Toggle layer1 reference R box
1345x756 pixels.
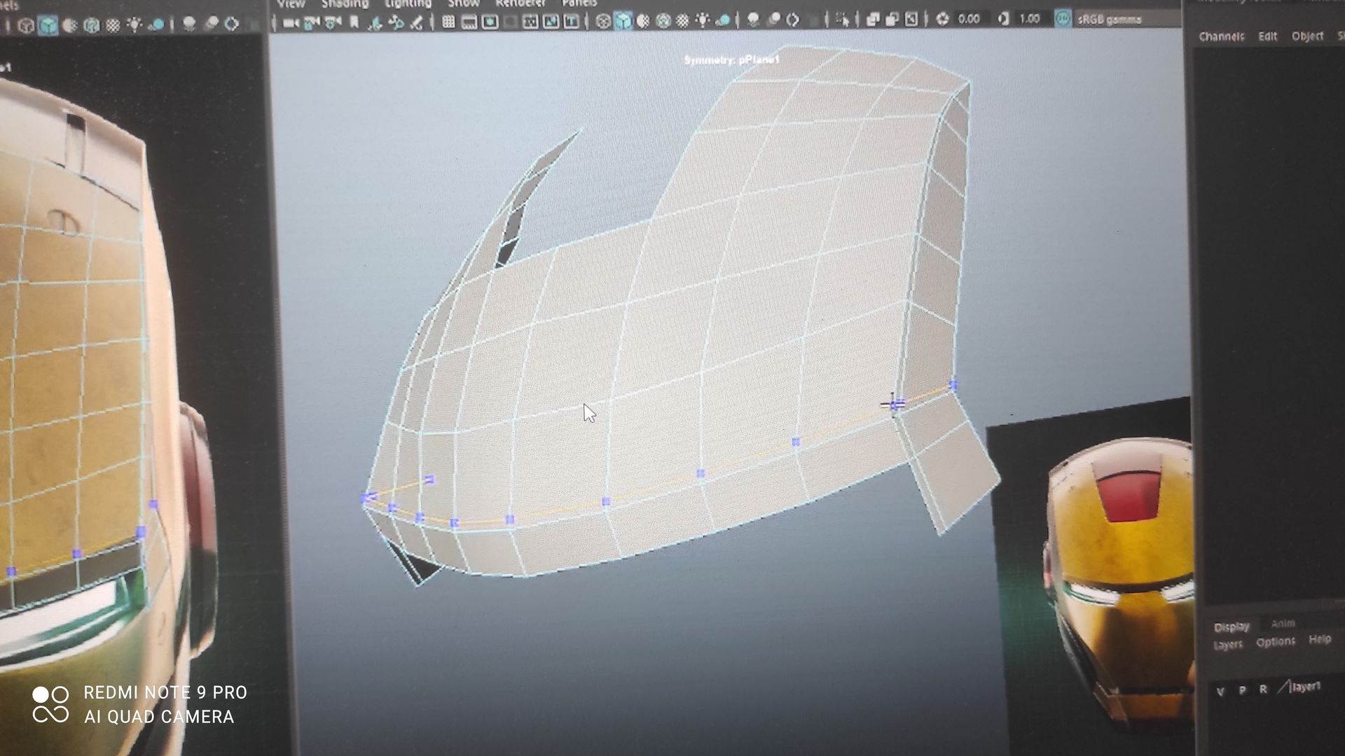1263,689
